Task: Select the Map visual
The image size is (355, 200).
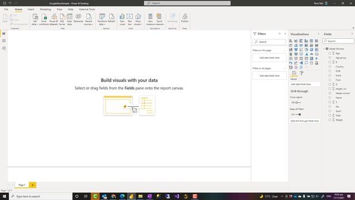Action: (291, 54)
